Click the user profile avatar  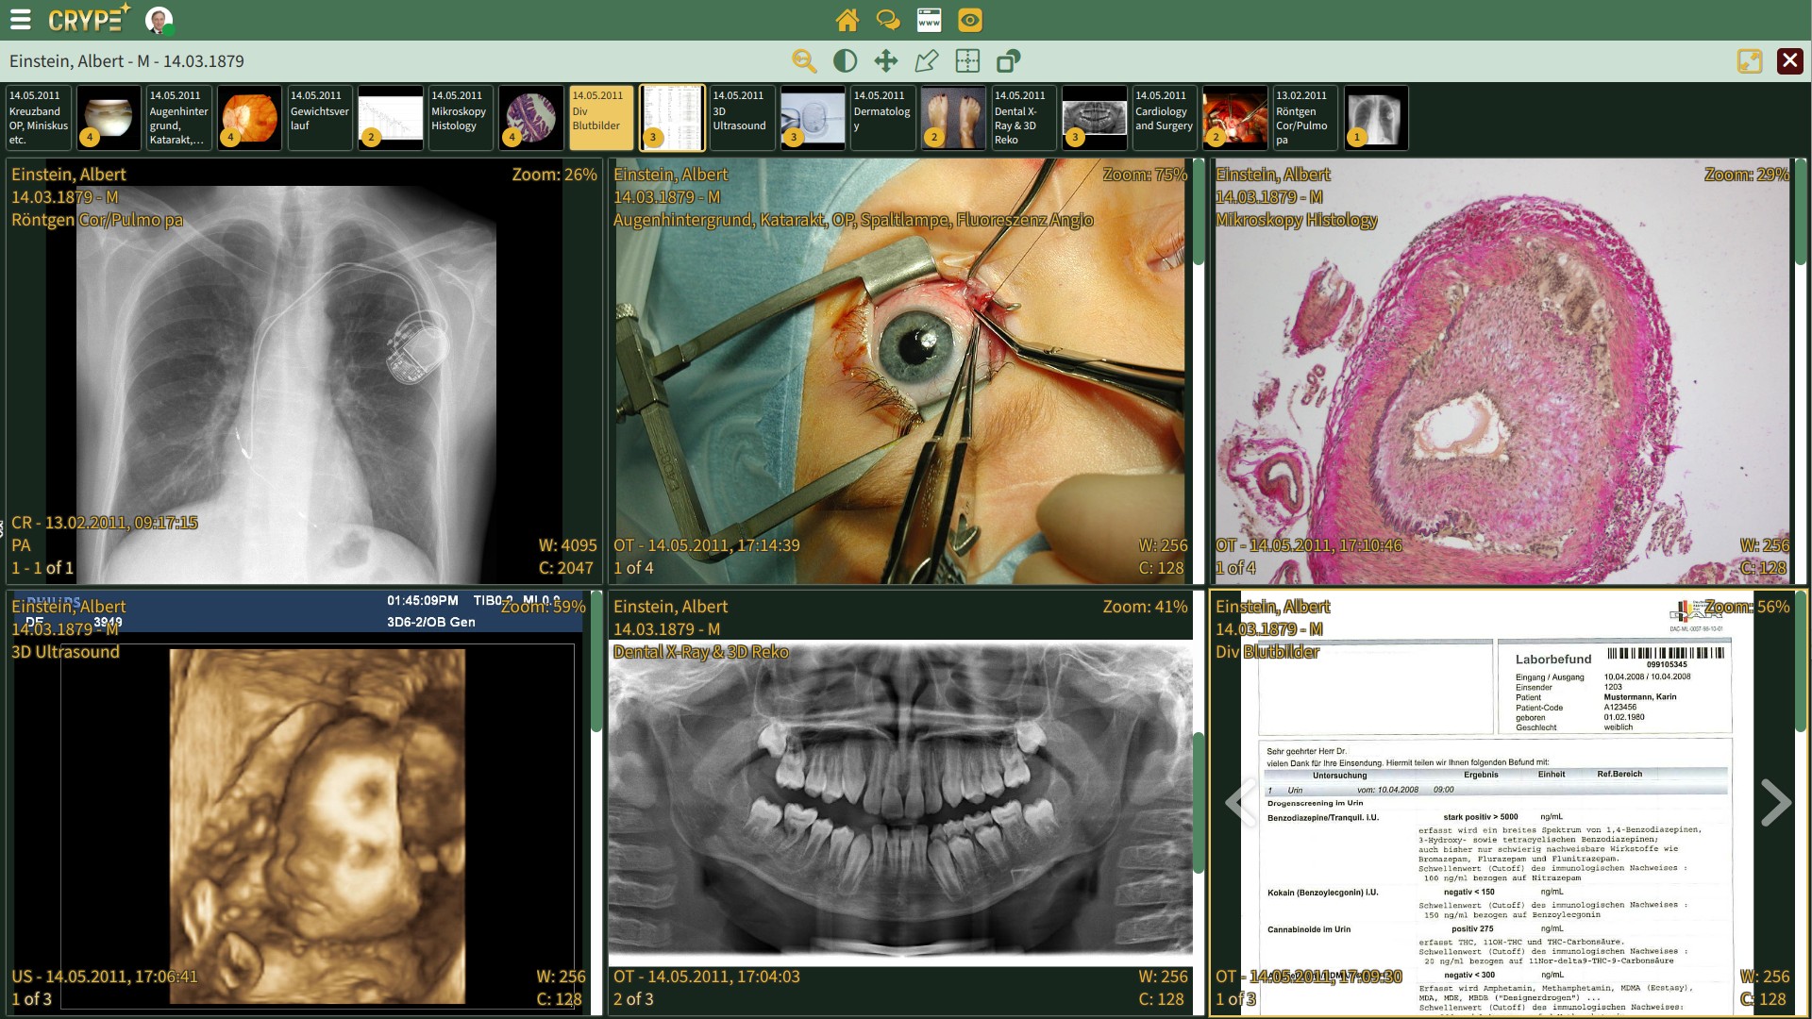tap(159, 20)
